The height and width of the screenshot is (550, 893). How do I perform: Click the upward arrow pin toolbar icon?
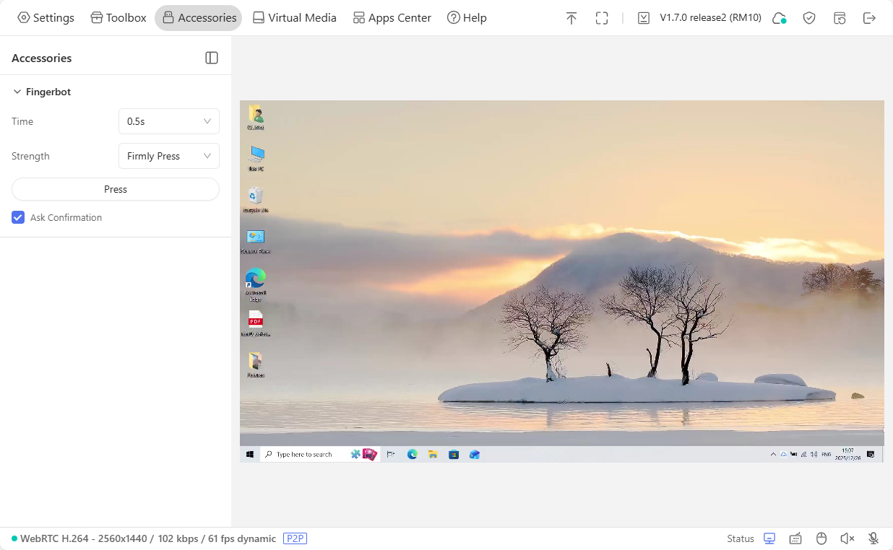(571, 18)
